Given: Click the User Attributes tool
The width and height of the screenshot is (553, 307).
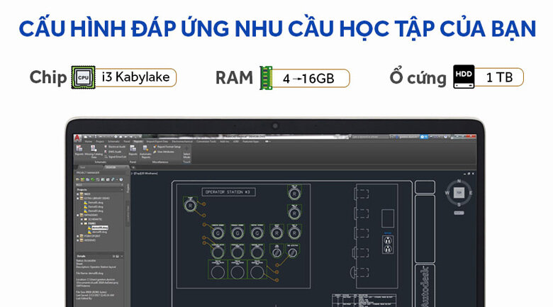Looking at the screenshot, I should [x=155, y=150].
